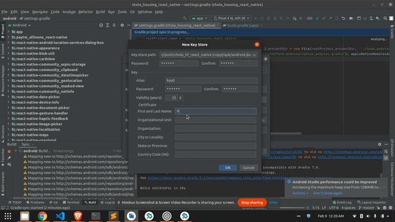Click the read-only lock icon in status bar
Screen dimensions: 395x222
pos(378,208)
